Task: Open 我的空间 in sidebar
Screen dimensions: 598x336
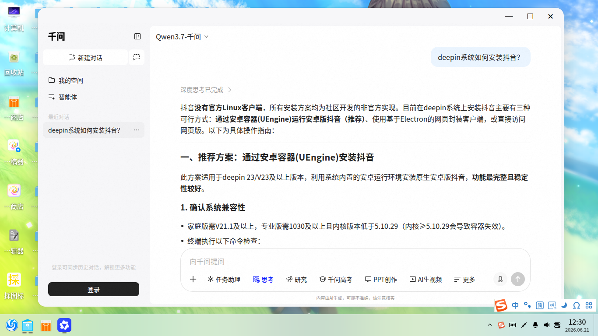Action: 66,80
